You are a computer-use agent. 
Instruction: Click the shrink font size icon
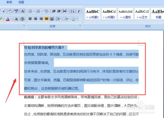pos(4,11)
